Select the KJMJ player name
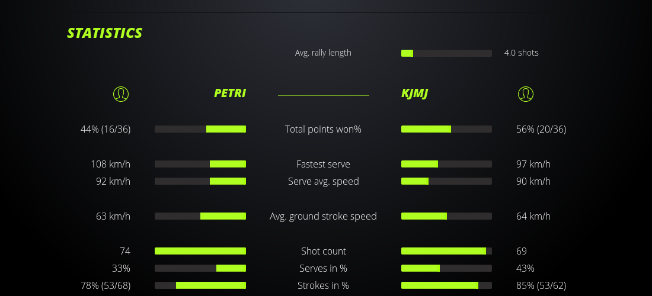The width and height of the screenshot is (652, 296). [415, 93]
